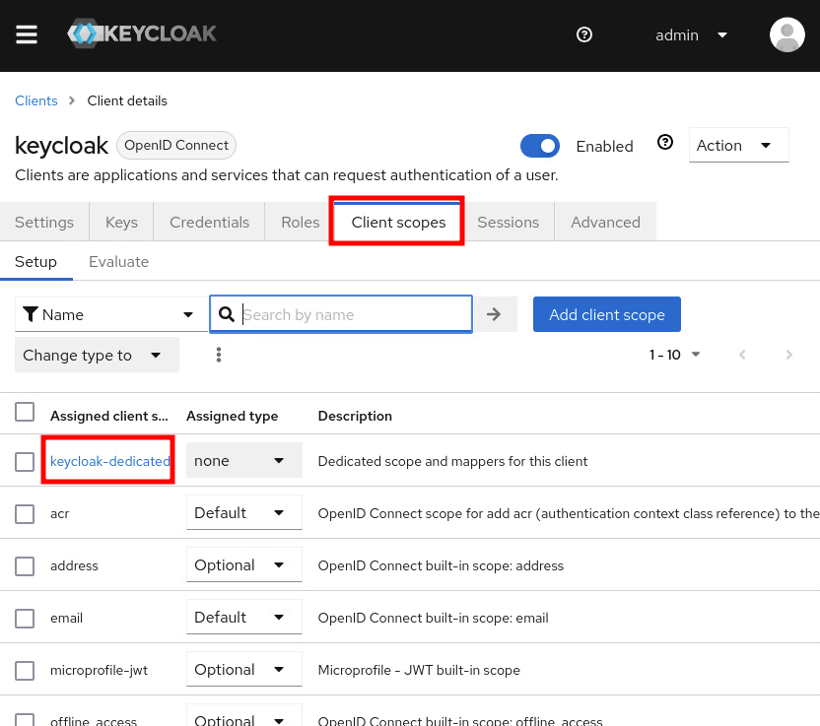This screenshot has height=726, width=820.
Task: Click the help icon beside Enabled
Action: point(664,142)
